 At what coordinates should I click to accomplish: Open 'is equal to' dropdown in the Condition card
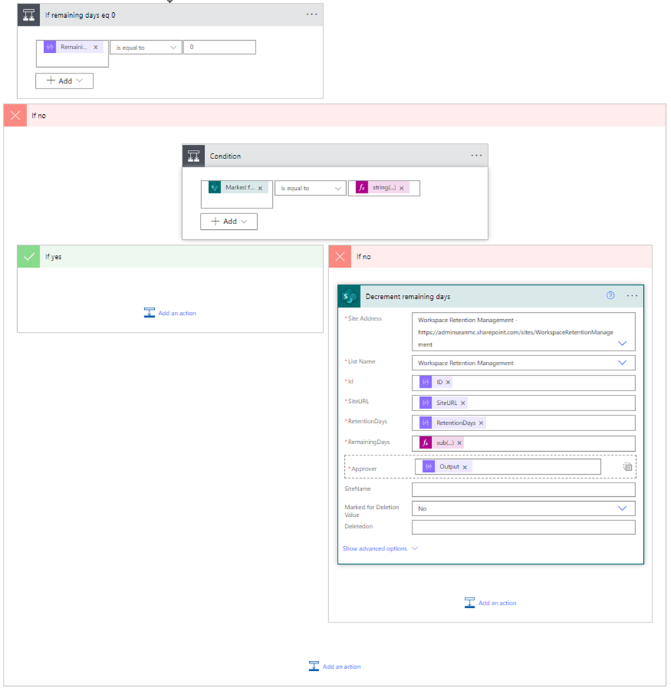311,188
